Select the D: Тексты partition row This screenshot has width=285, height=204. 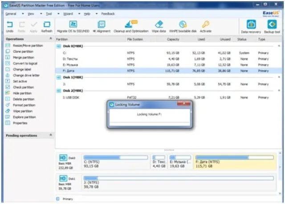pos(168,59)
